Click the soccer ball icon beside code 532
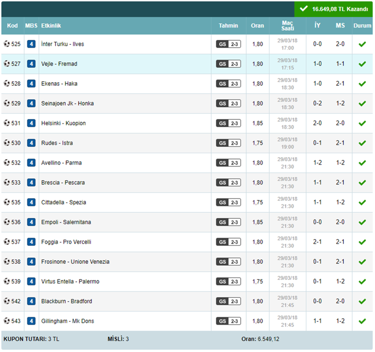This screenshot has height=352, width=375. click(7, 163)
